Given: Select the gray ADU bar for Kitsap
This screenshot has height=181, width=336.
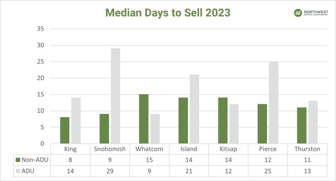Looking at the screenshot, I should [234, 123].
